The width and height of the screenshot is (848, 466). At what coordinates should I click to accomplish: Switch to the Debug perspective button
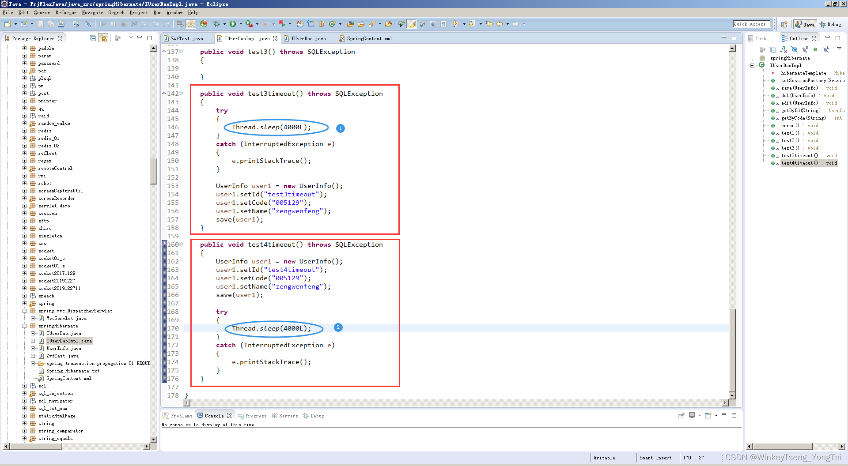[831, 24]
